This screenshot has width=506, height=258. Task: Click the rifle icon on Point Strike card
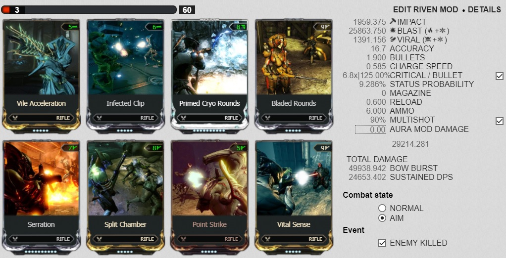(183, 239)
